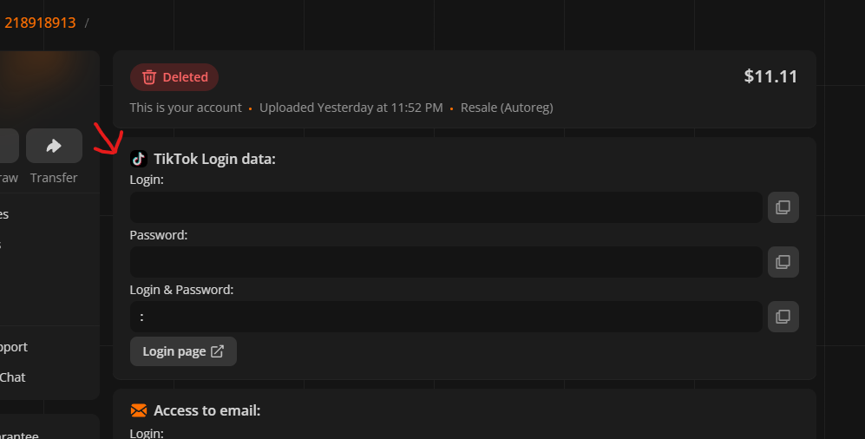Image resolution: width=865 pixels, height=439 pixels.
Task: Click the Login & Password field
Action: click(446, 317)
